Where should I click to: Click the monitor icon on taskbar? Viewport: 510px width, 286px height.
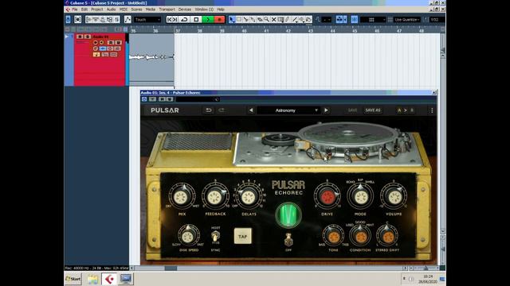(x=126, y=279)
